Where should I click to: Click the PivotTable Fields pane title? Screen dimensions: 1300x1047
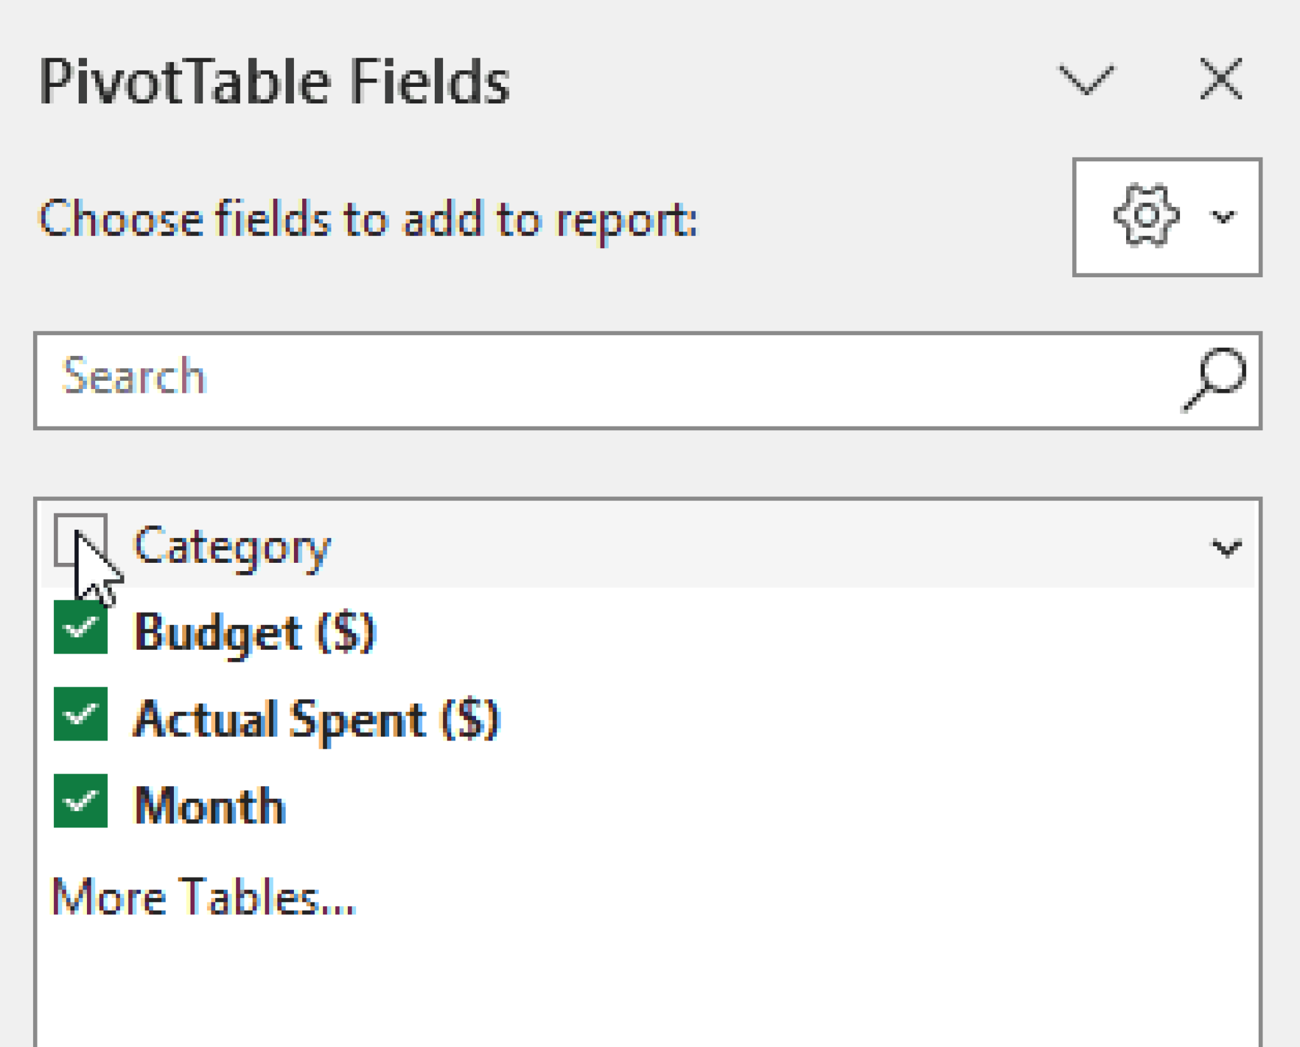tap(273, 81)
